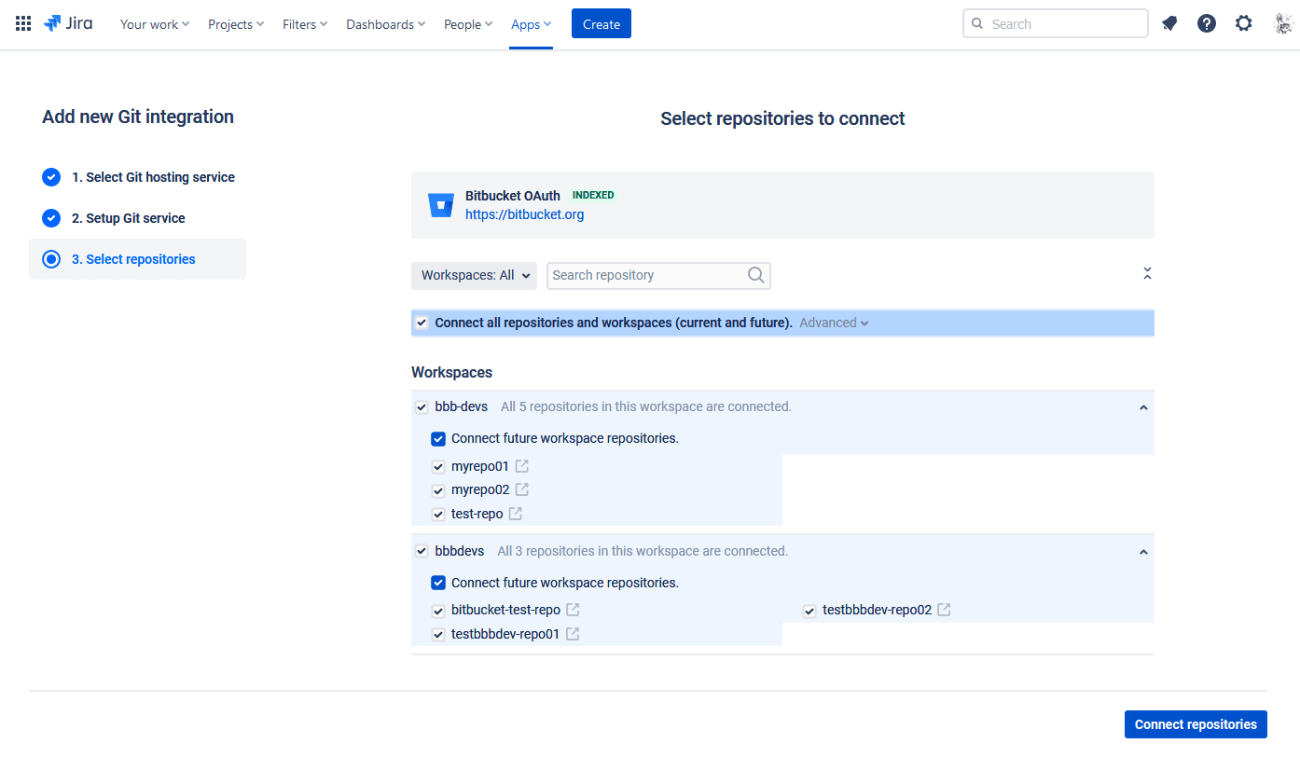Open the Workspaces: All dropdown
1300x757 pixels.
pyautogui.click(x=474, y=275)
